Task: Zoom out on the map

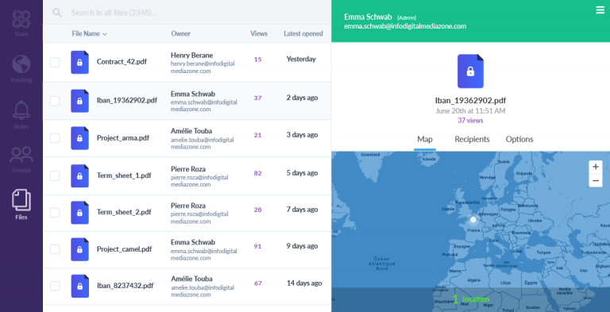Action: tap(595, 180)
